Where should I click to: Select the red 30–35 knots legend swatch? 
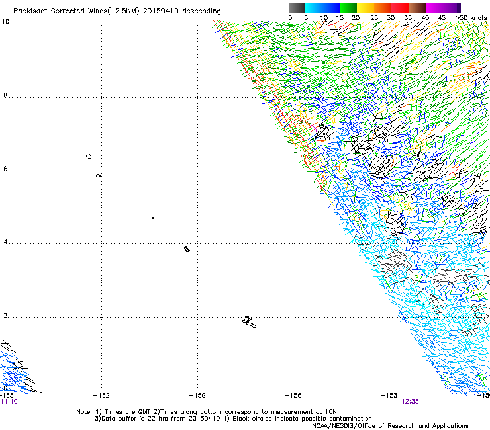point(400,8)
